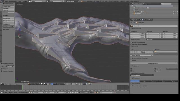Switch to the Render properties tab icon
This screenshot has width=180, height=101.
pyautogui.click(x=135, y=20)
